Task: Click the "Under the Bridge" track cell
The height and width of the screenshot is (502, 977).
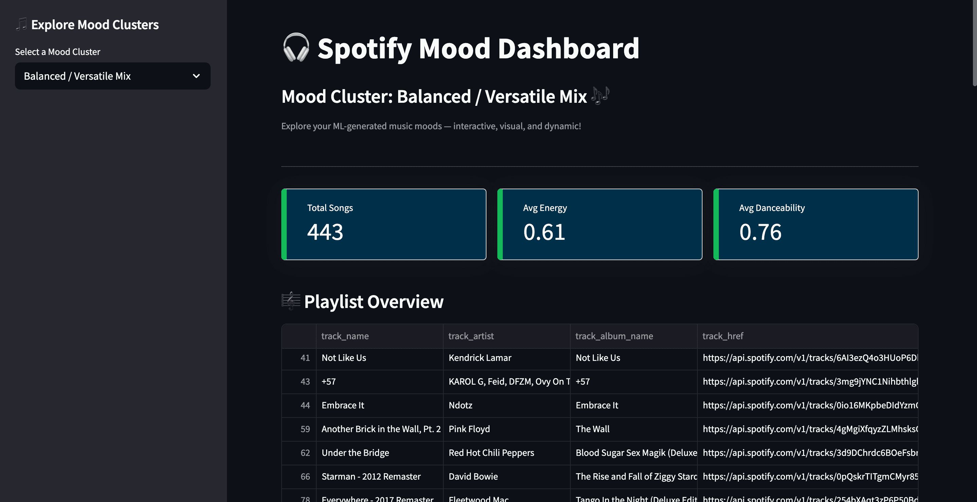Action: coord(380,453)
